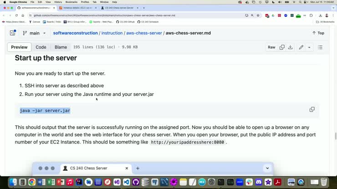Click the http://youripaddresshere:8080 code text
Viewport: 337px width, 189px height.
188,142
